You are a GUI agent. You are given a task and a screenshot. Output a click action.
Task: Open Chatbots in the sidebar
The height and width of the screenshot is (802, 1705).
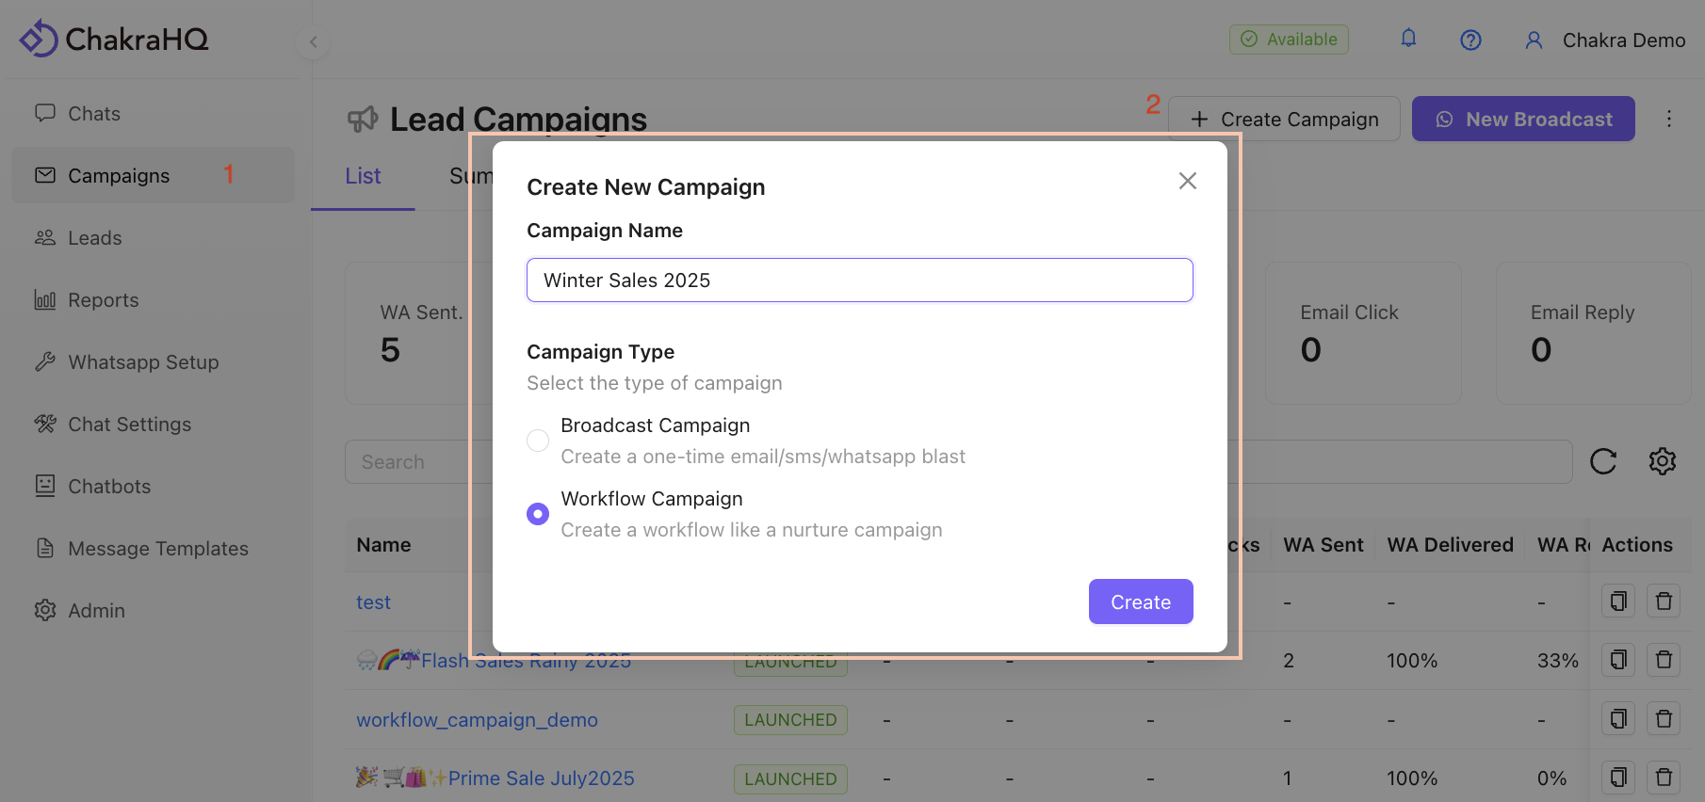[x=153, y=486]
